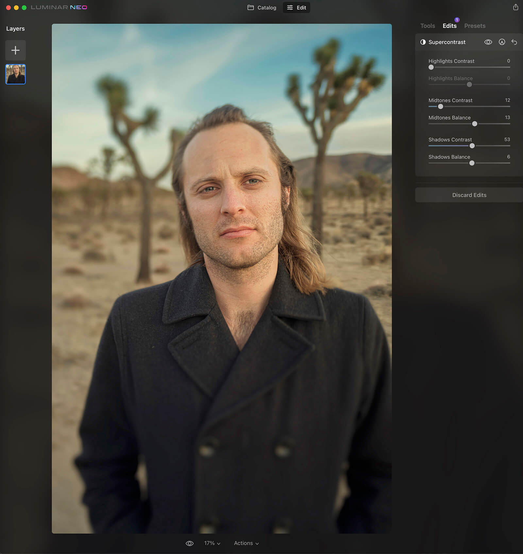Toggle before/after preview eye icon

point(190,543)
